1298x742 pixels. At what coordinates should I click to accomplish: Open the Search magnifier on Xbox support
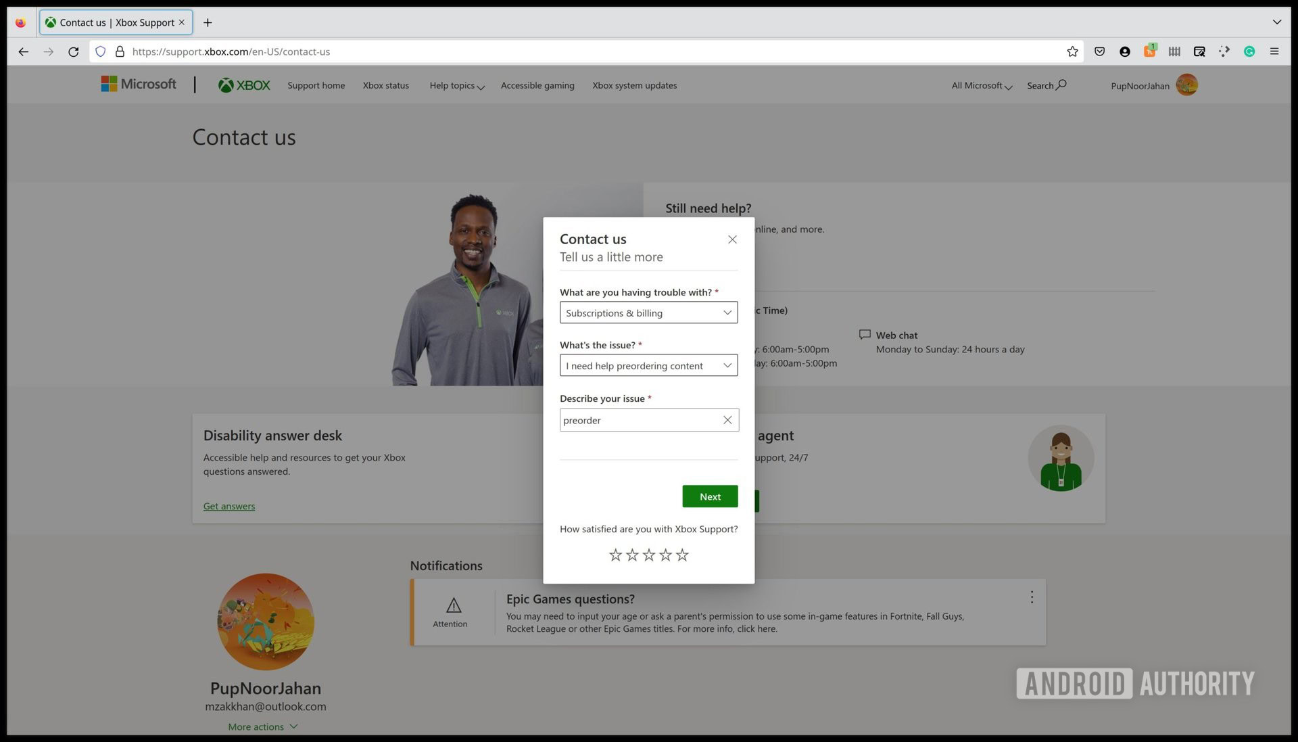point(1061,85)
